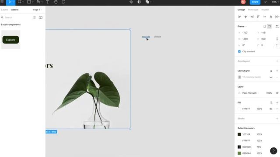280x157 pixels.
Task: Toggle independent corner radius
Action: 277,45
